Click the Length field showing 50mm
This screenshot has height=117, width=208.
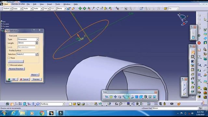click(x=26, y=43)
